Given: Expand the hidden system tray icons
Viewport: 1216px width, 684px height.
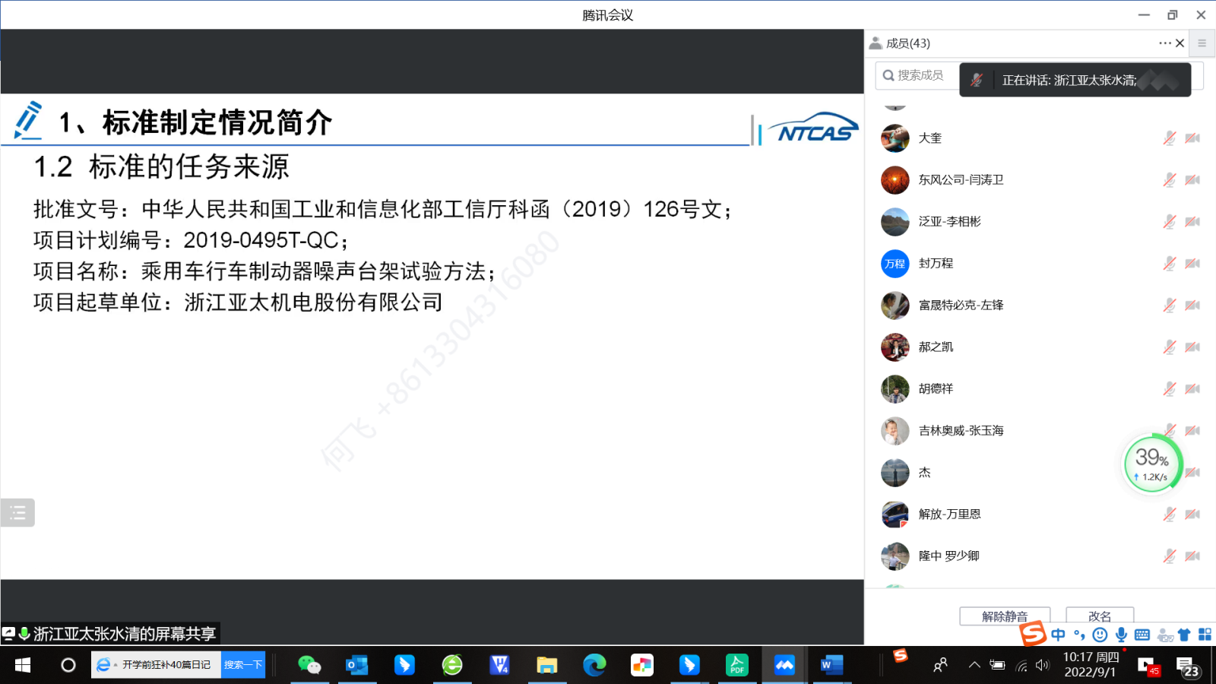Looking at the screenshot, I should click(974, 665).
